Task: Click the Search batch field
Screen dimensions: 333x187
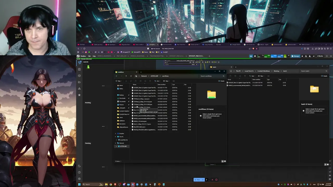Action: coord(314,71)
